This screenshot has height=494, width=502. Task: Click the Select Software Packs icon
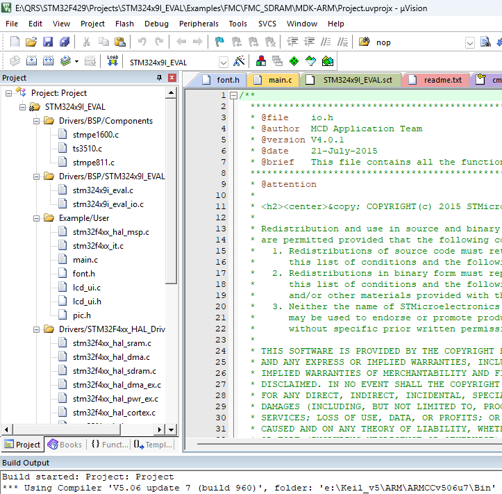[x=310, y=60]
